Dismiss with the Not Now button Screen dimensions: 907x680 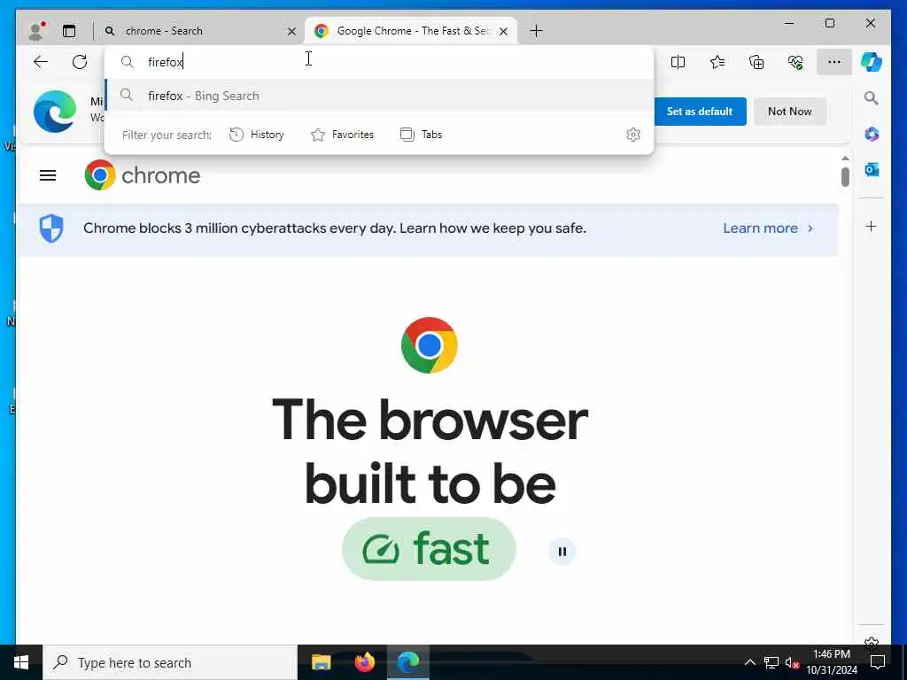(789, 112)
